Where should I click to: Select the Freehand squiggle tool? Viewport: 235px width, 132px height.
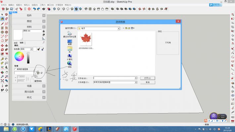coord(6,24)
